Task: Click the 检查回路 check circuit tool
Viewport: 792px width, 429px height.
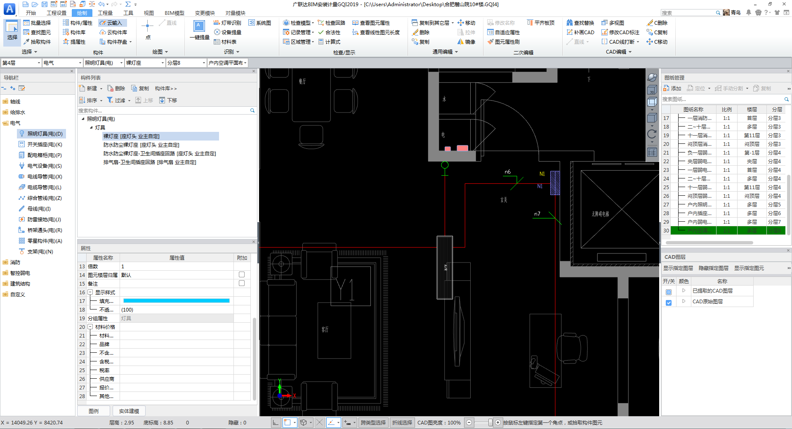Action: [x=331, y=23]
